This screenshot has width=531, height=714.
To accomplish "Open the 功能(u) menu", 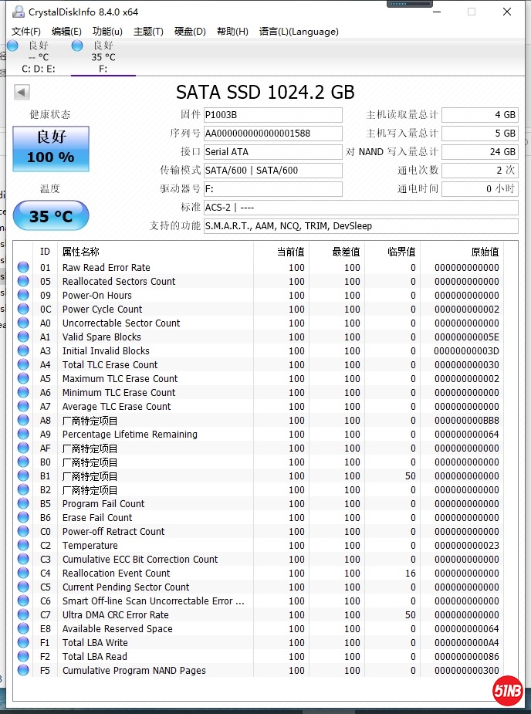I will coord(107,32).
